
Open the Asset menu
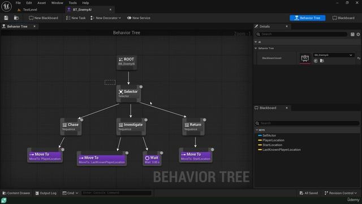point(41,3)
